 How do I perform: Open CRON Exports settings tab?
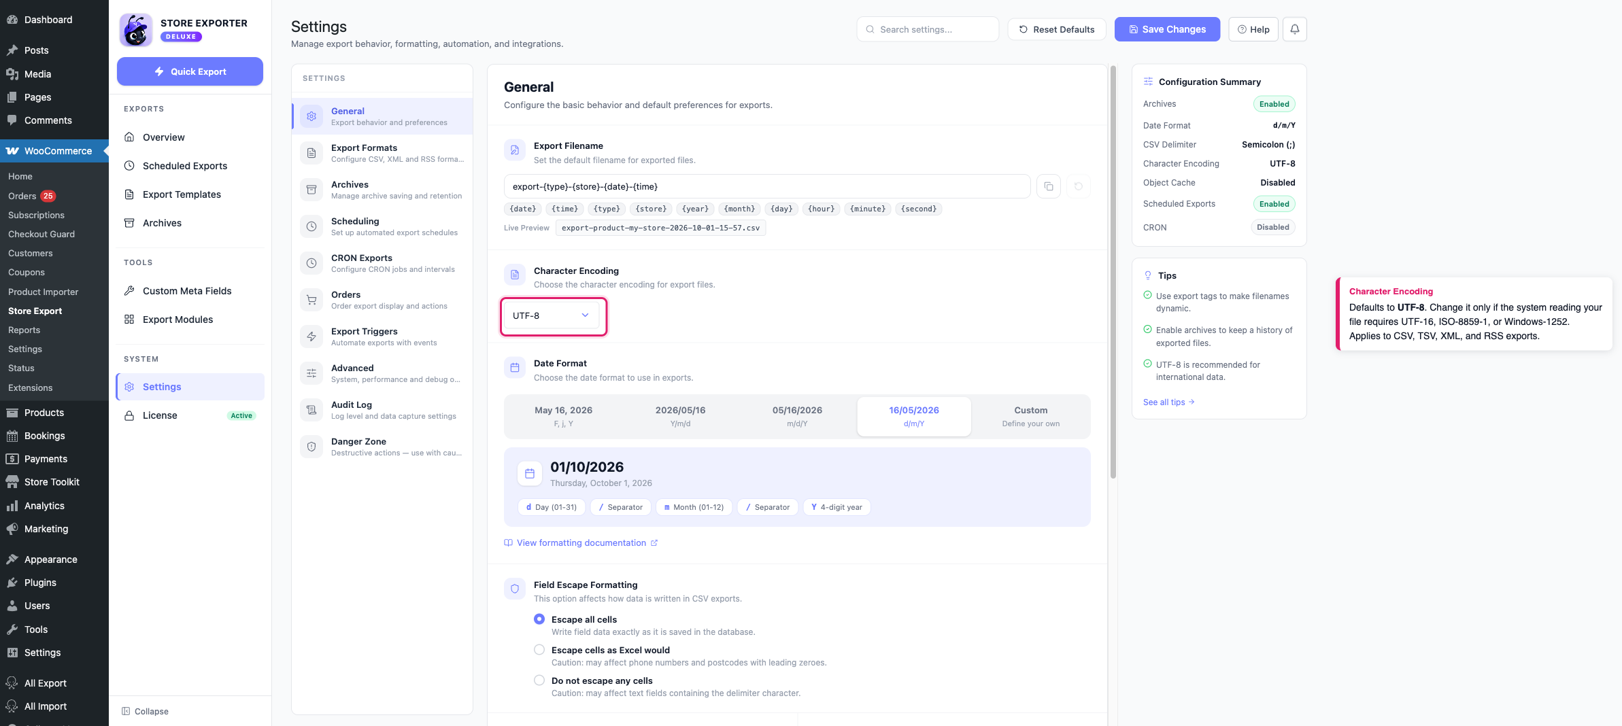[382, 263]
